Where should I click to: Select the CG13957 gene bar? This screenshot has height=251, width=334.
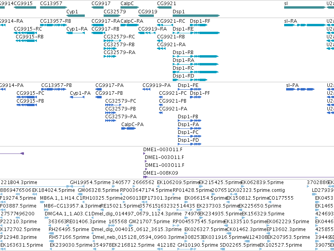coord(53,7)
